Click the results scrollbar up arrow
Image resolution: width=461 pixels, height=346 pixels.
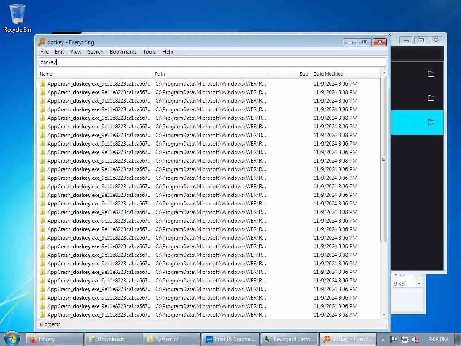tap(384, 73)
